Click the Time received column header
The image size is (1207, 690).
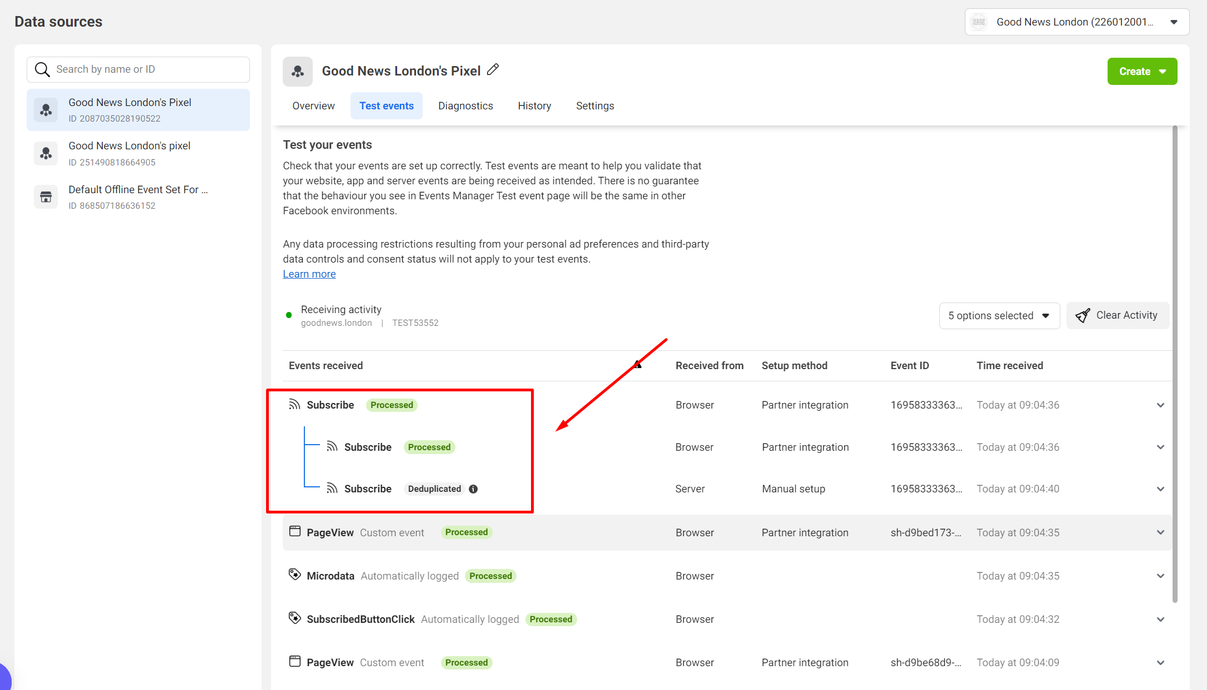click(1010, 365)
